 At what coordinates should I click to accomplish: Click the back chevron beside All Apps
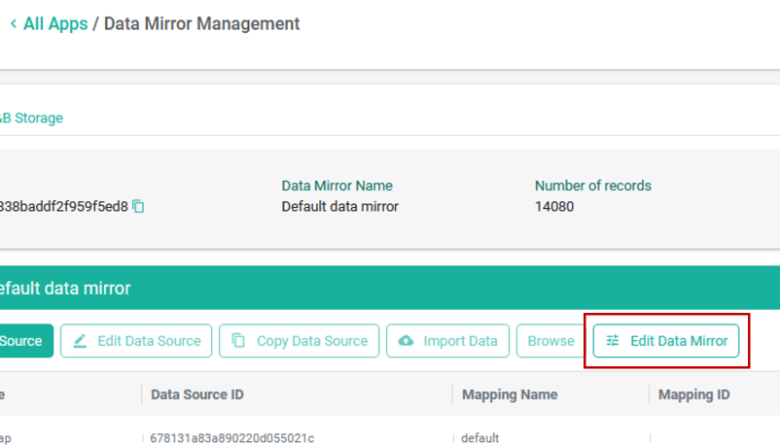[14, 23]
